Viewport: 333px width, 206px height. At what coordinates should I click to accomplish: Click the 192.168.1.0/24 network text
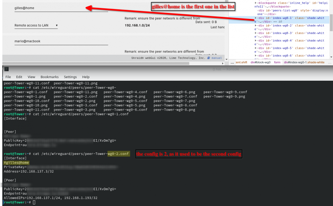[x=137, y=26]
